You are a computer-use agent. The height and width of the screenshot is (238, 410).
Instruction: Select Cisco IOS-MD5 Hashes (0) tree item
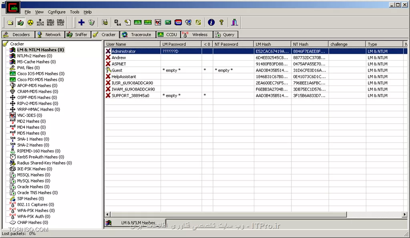(x=41, y=74)
